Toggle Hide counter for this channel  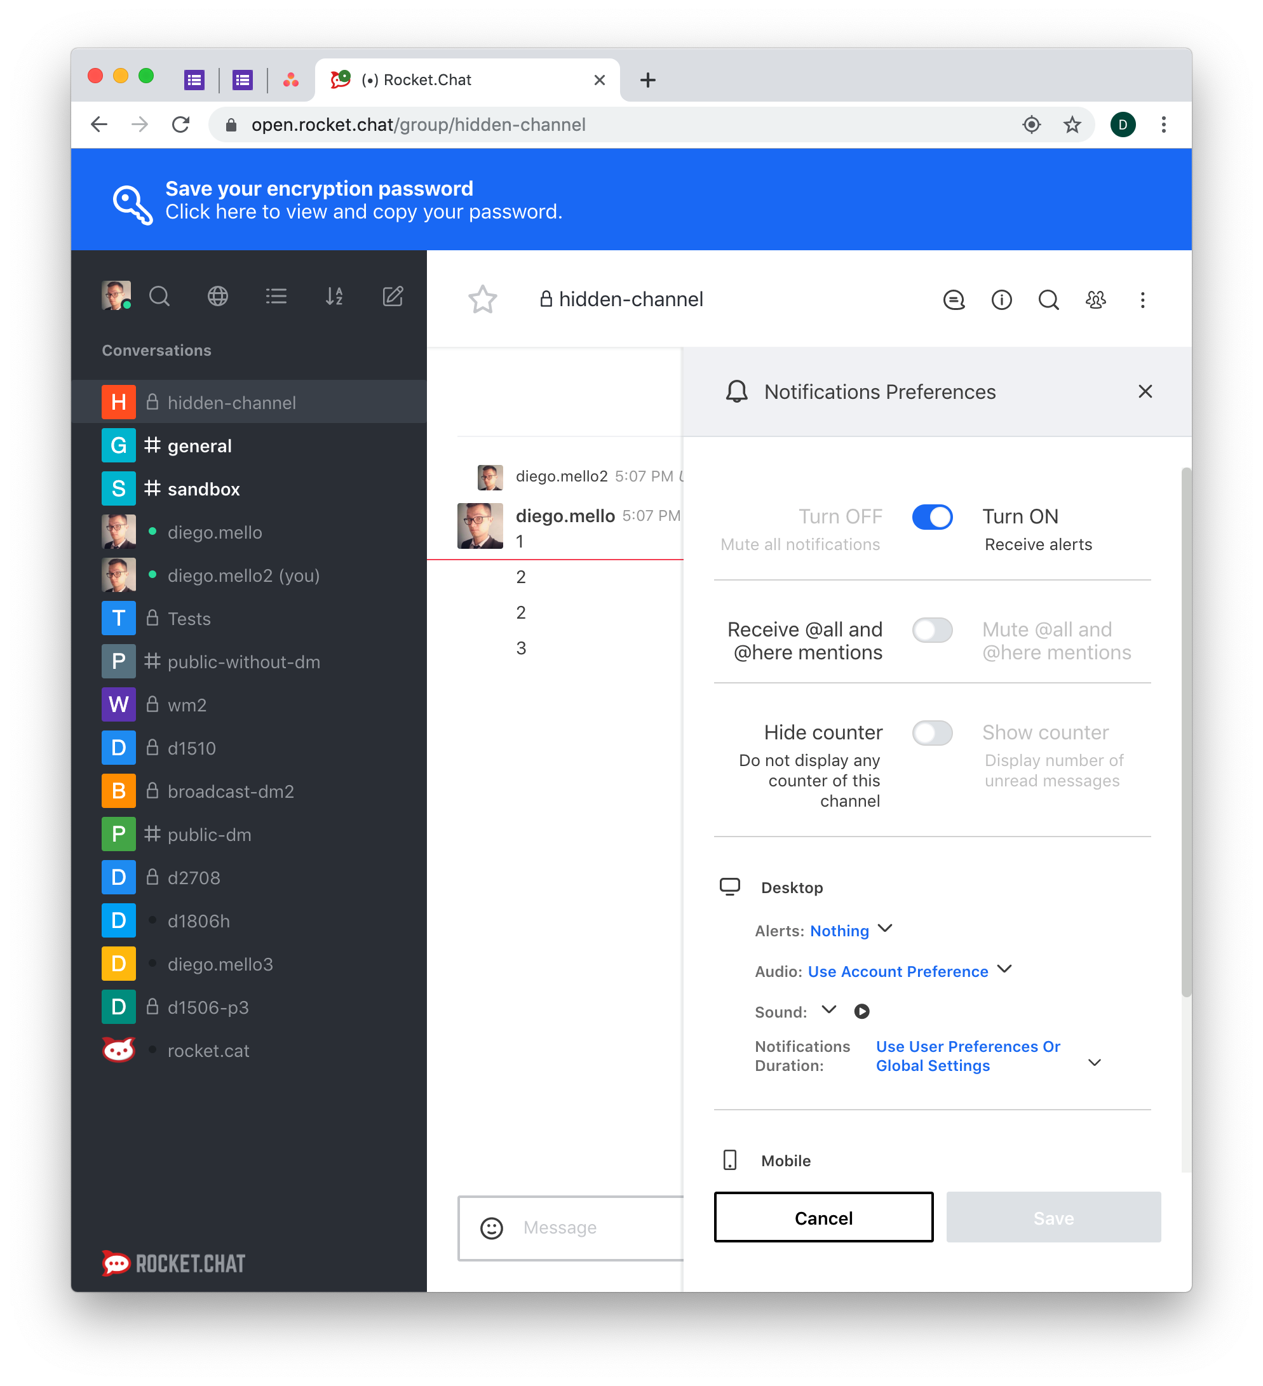tap(932, 733)
